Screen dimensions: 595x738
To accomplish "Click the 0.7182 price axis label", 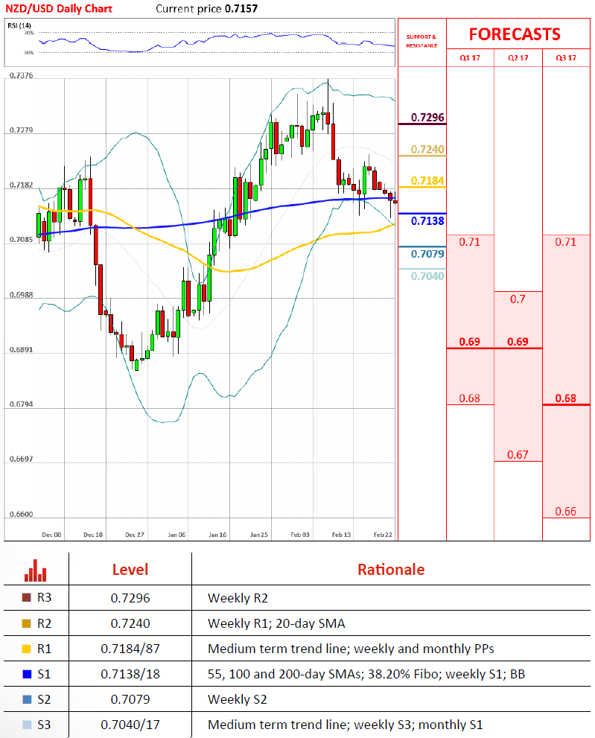I will coord(21,185).
